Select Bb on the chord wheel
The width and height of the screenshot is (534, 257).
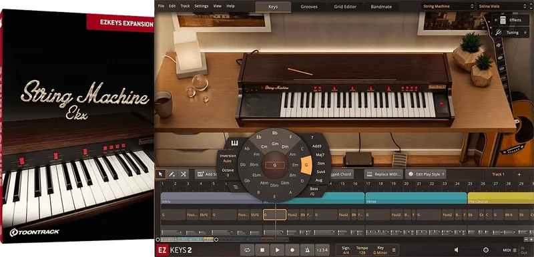click(x=274, y=133)
